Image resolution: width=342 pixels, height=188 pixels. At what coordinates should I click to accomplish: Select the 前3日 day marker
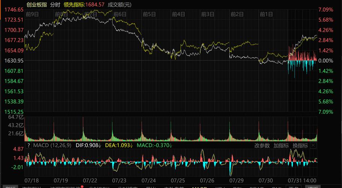(x=208, y=14)
